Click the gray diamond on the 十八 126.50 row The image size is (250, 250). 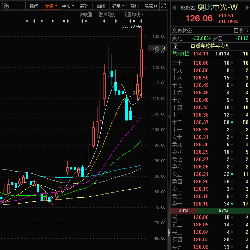(x=232, y=78)
